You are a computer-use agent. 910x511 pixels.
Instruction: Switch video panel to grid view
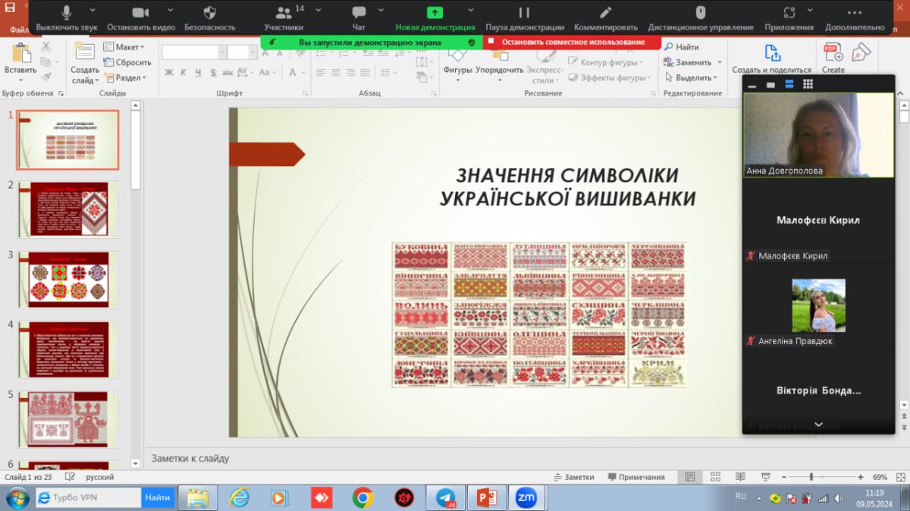[808, 84]
